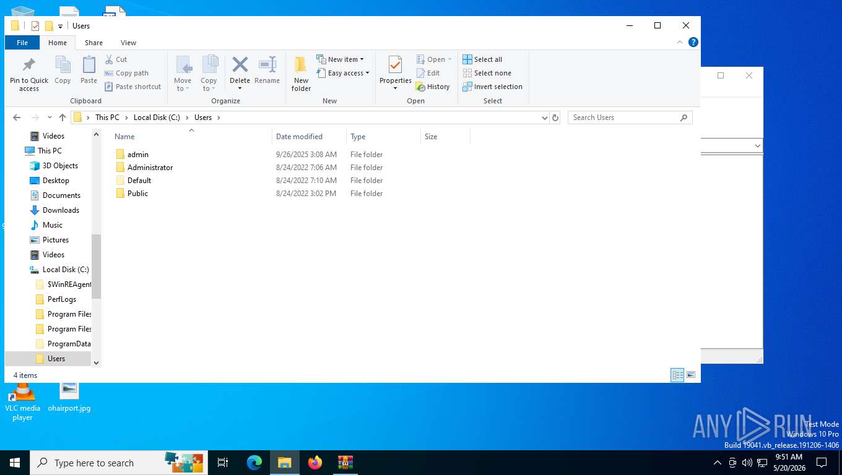This screenshot has height=475, width=842.
Task: Click Pin to Quick access icon
Action: pos(29,65)
